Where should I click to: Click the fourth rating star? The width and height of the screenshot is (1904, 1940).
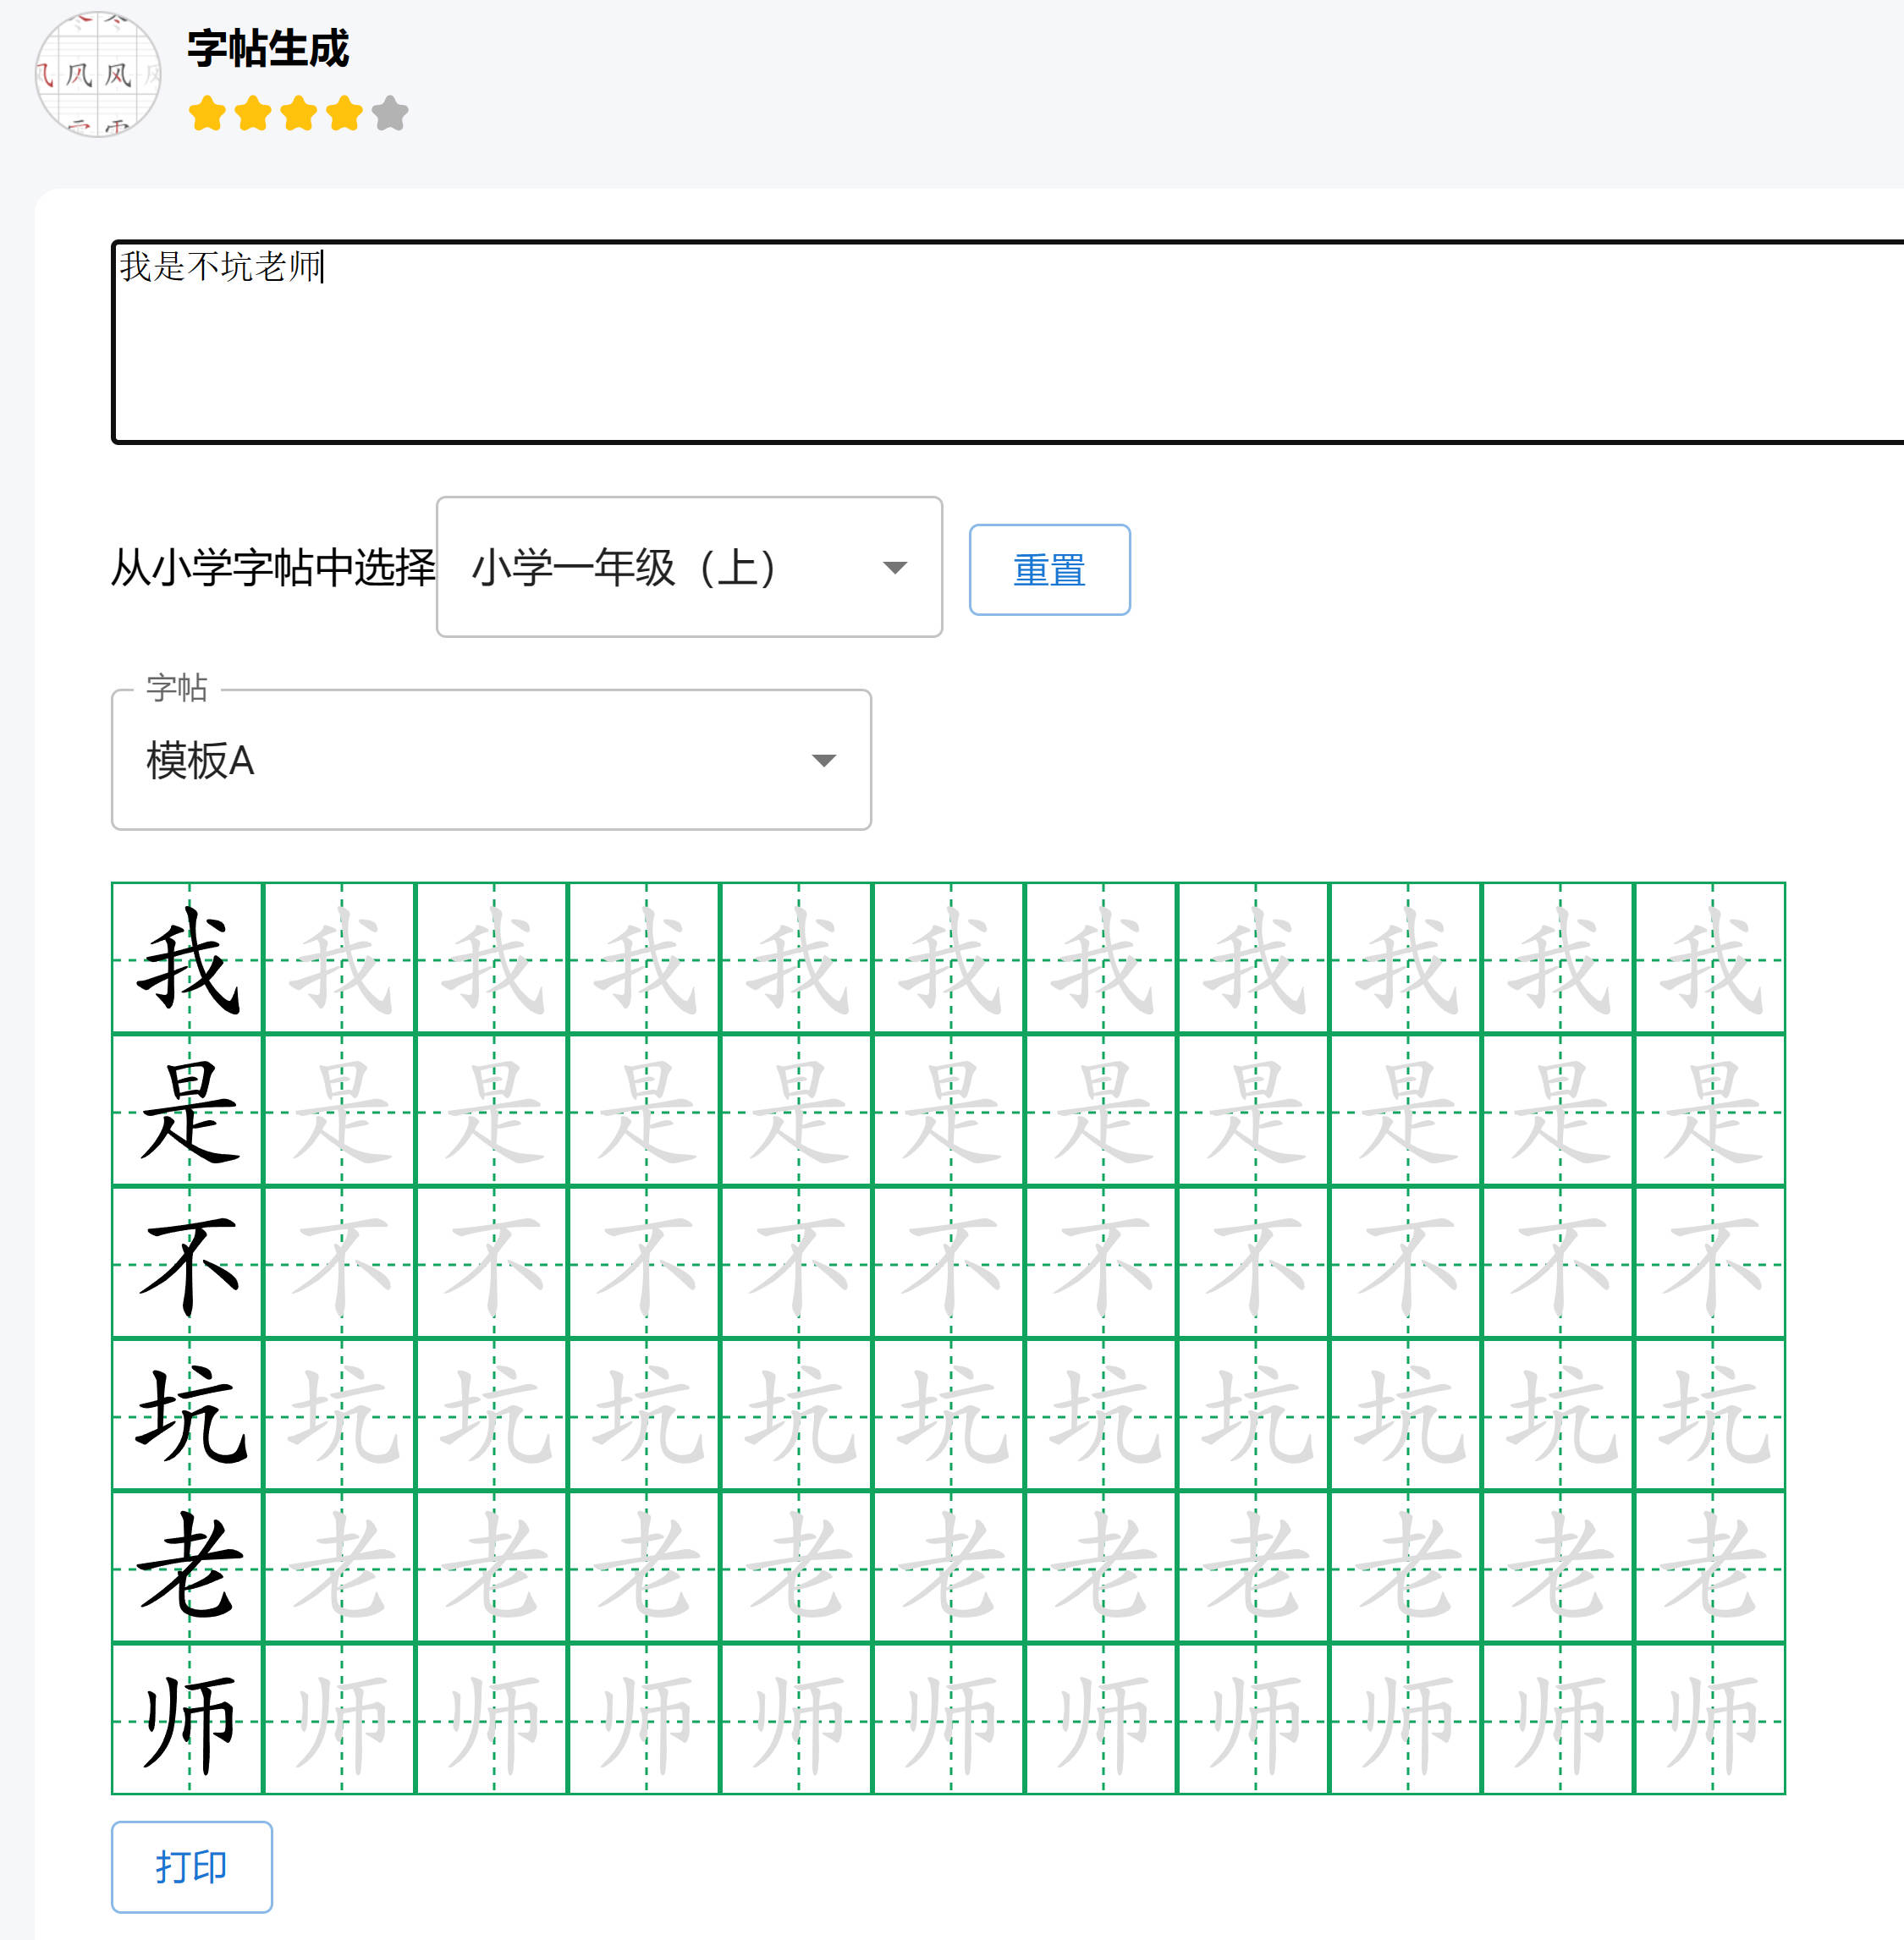(344, 113)
